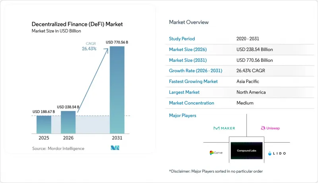Click the 'Decentralized Finance (DeFi) Market' title
This screenshot has width=318, height=183.
pyautogui.click(x=77, y=24)
